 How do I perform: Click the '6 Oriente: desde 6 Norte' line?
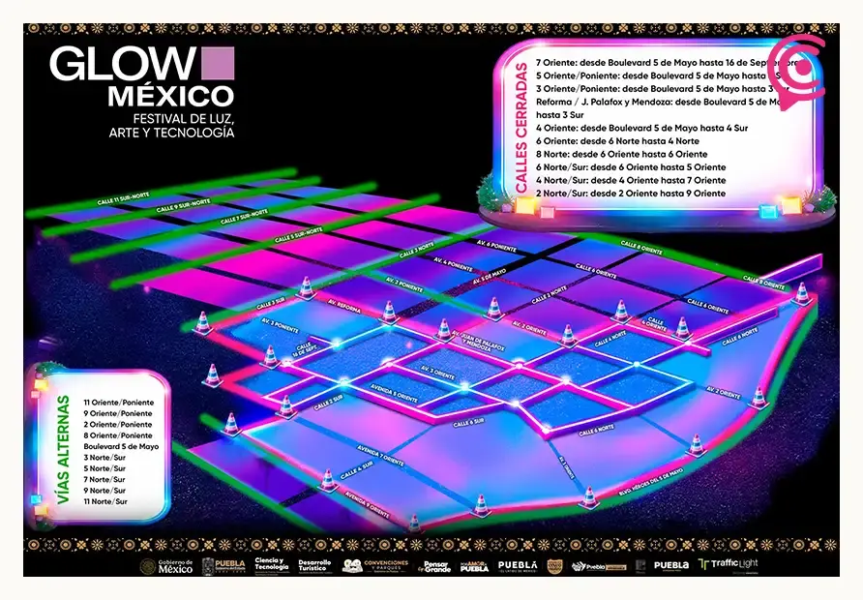[617, 141]
